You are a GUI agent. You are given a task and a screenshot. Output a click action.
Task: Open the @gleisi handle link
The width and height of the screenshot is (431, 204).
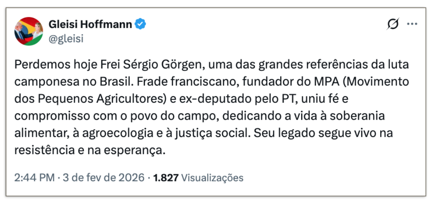coord(66,39)
